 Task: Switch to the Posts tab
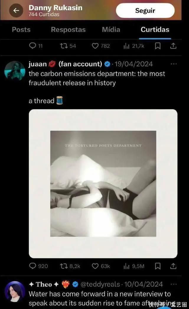point(21,30)
